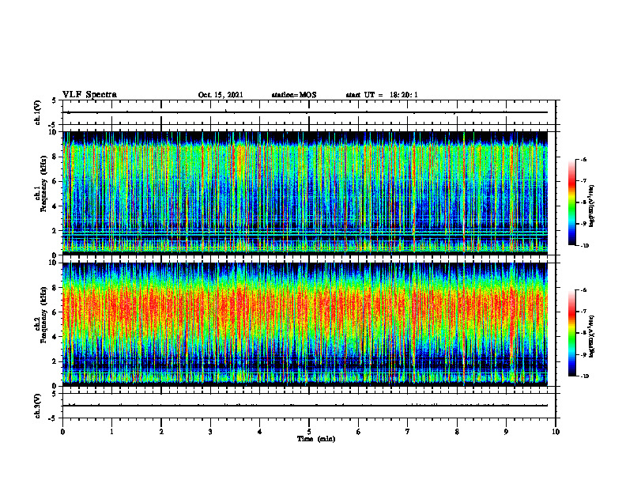Click the ch.2 spectrogram color bar
The image size is (626, 484).
point(571,333)
